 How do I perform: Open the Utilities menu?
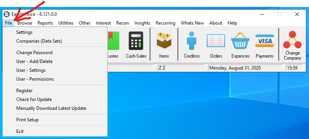tap(66, 23)
